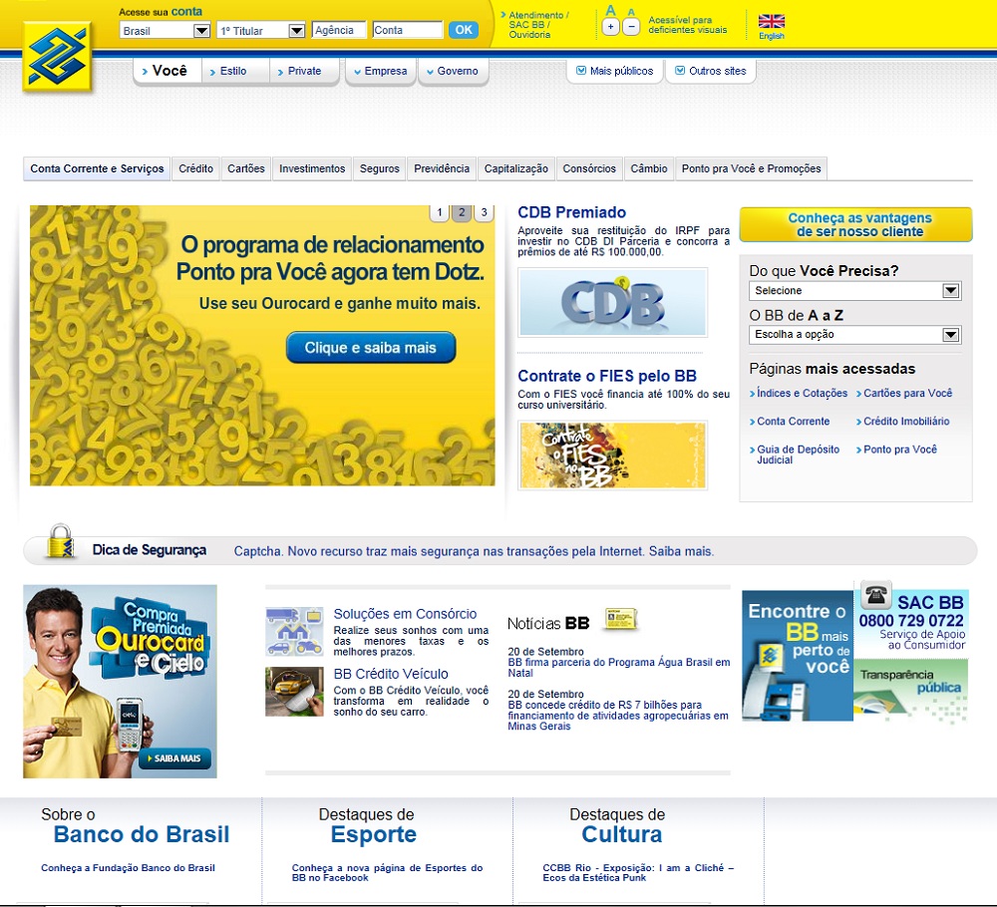Open the Conta Corrente quick link
Image resolution: width=997 pixels, height=907 pixels.
[x=793, y=421]
